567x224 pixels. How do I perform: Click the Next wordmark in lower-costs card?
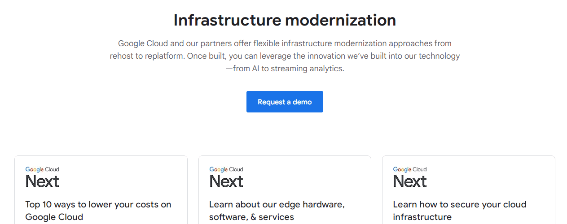(42, 181)
